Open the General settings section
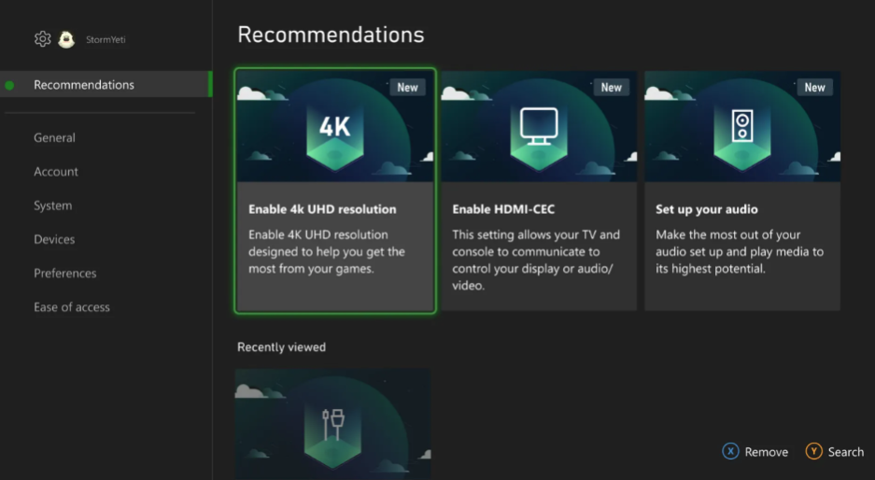The width and height of the screenshot is (875, 480). click(x=54, y=138)
